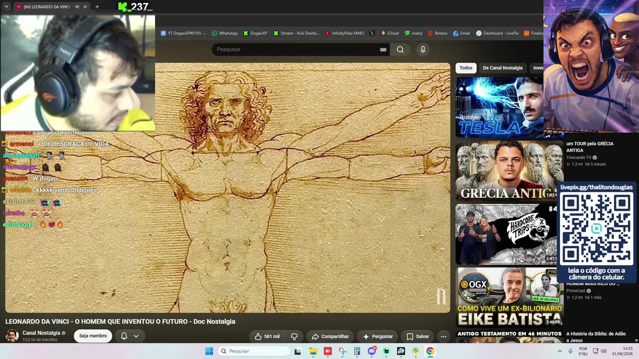639x359 pixels.
Task: Open the Grécia Antiga video thumbnail
Action: (509, 171)
